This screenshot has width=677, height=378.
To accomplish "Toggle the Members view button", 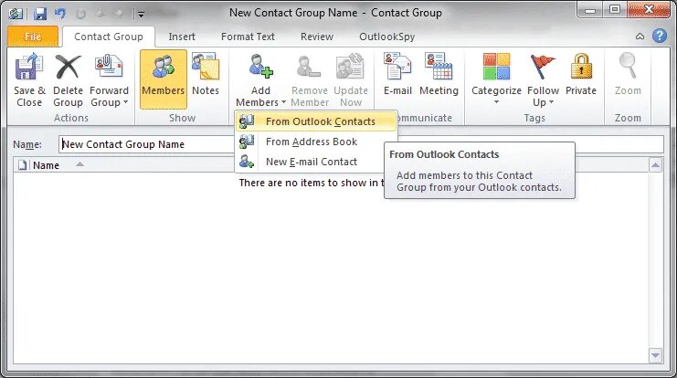I will [x=164, y=79].
